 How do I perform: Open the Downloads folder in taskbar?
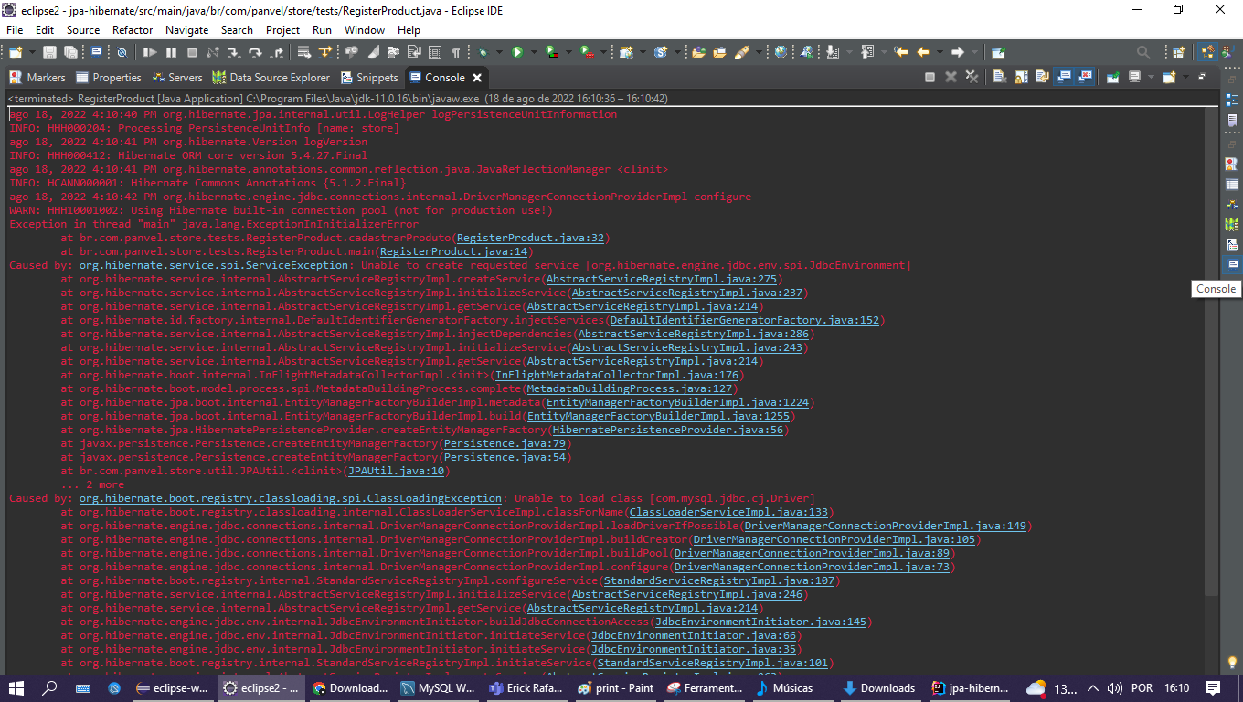879,687
